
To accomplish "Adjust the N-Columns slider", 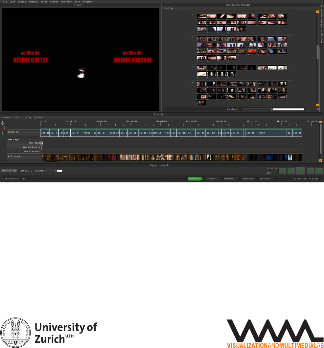I will click(273, 109).
